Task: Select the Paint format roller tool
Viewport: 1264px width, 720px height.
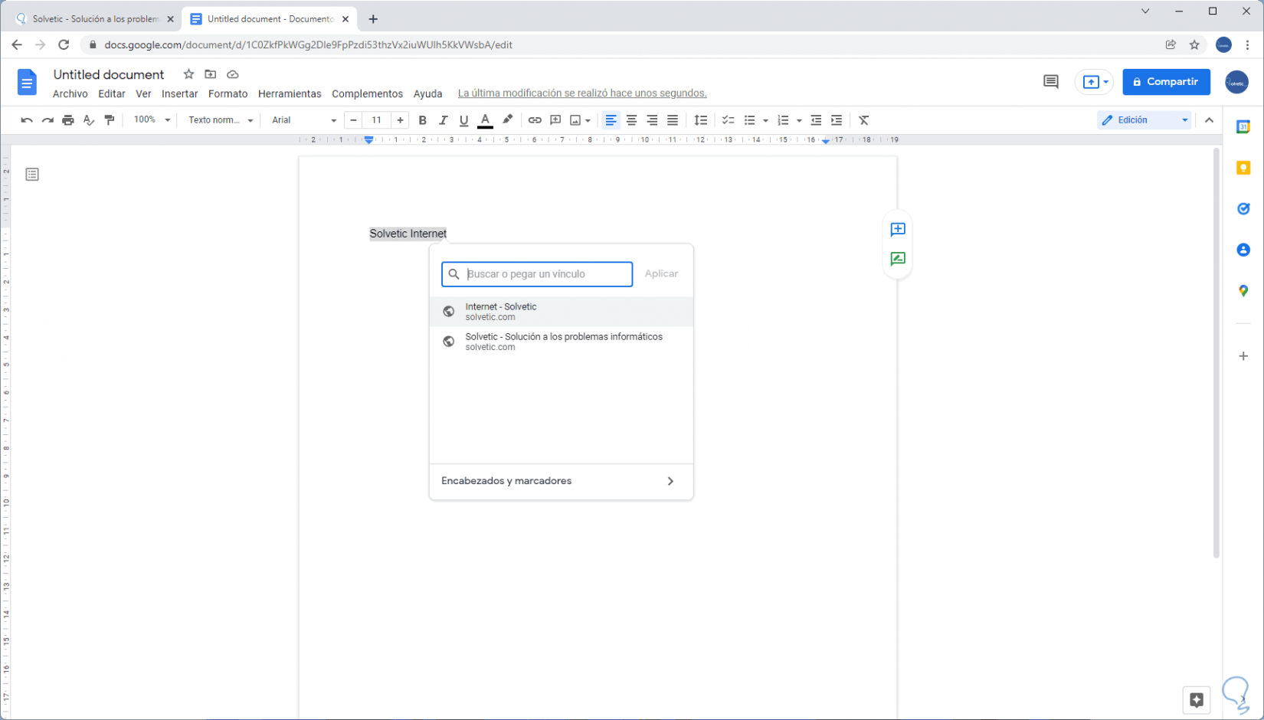Action: pyautogui.click(x=110, y=120)
